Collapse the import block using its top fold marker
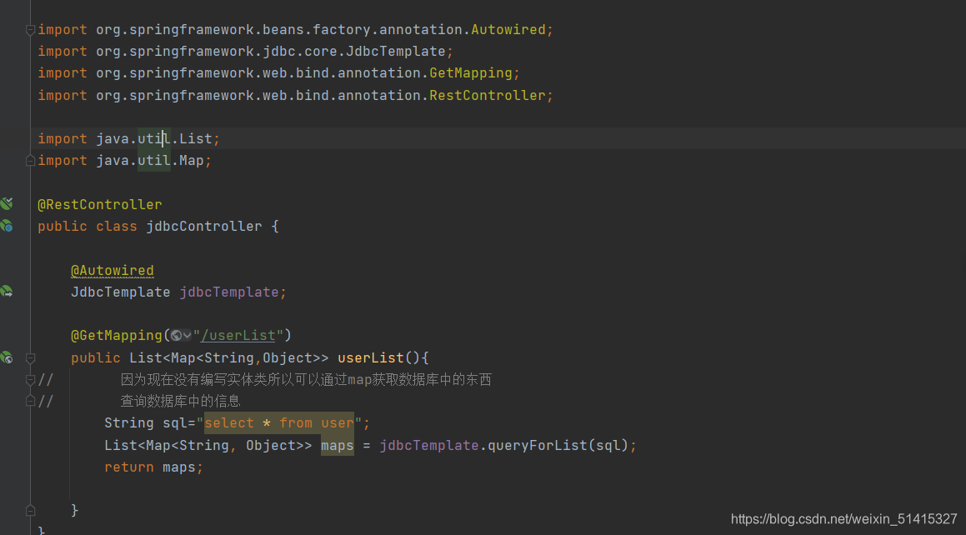Image resolution: width=966 pixels, height=535 pixels. 30,29
